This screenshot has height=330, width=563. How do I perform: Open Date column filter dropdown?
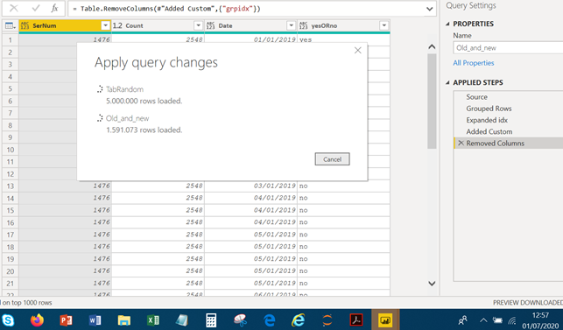tap(292, 25)
